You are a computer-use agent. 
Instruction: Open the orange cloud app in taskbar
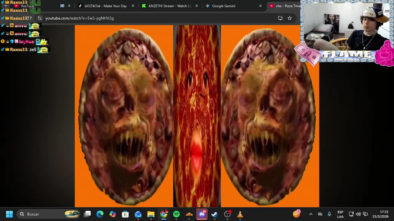click(189, 214)
